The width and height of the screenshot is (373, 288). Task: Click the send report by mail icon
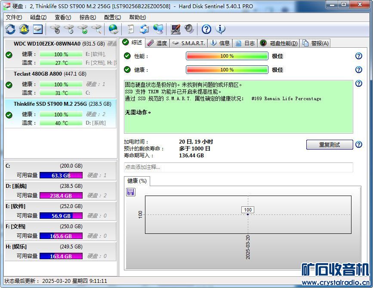(144, 30)
